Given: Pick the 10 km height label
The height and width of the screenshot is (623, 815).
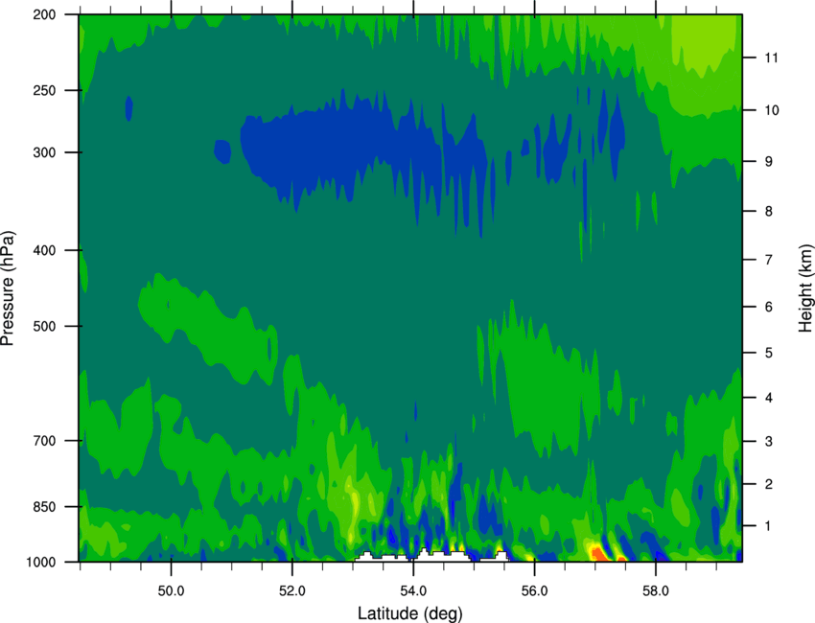Looking at the screenshot, I should (x=771, y=110).
